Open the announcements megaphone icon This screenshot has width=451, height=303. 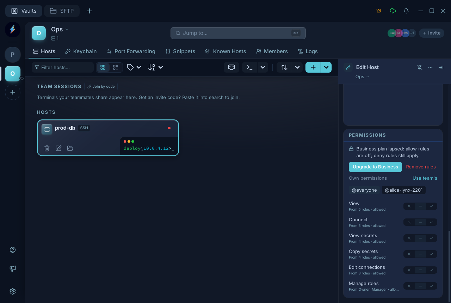[13, 268]
